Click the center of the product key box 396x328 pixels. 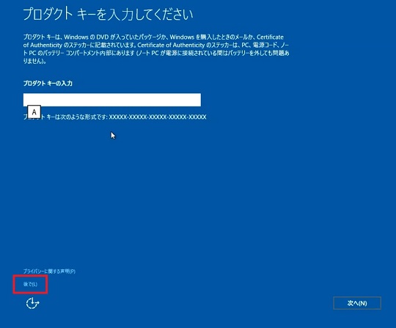(x=112, y=100)
